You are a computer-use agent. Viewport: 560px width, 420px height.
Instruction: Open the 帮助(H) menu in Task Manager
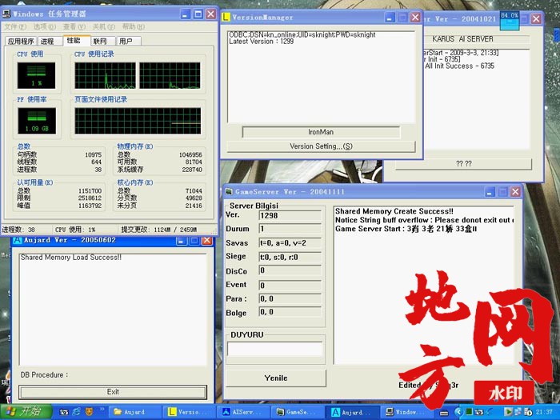(x=134, y=26)
